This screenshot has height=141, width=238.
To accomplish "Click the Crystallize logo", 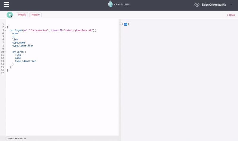I will [119, 4].
